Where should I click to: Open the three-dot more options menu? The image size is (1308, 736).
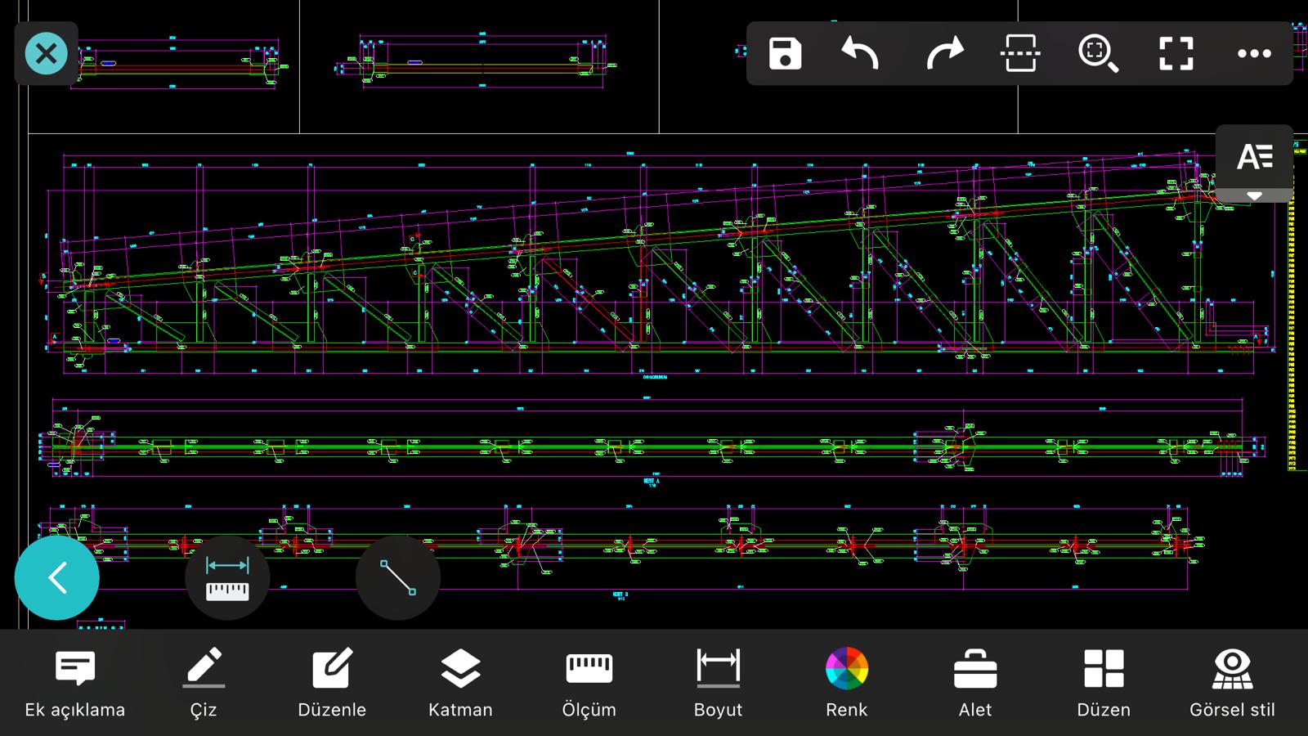point(1254,54)
